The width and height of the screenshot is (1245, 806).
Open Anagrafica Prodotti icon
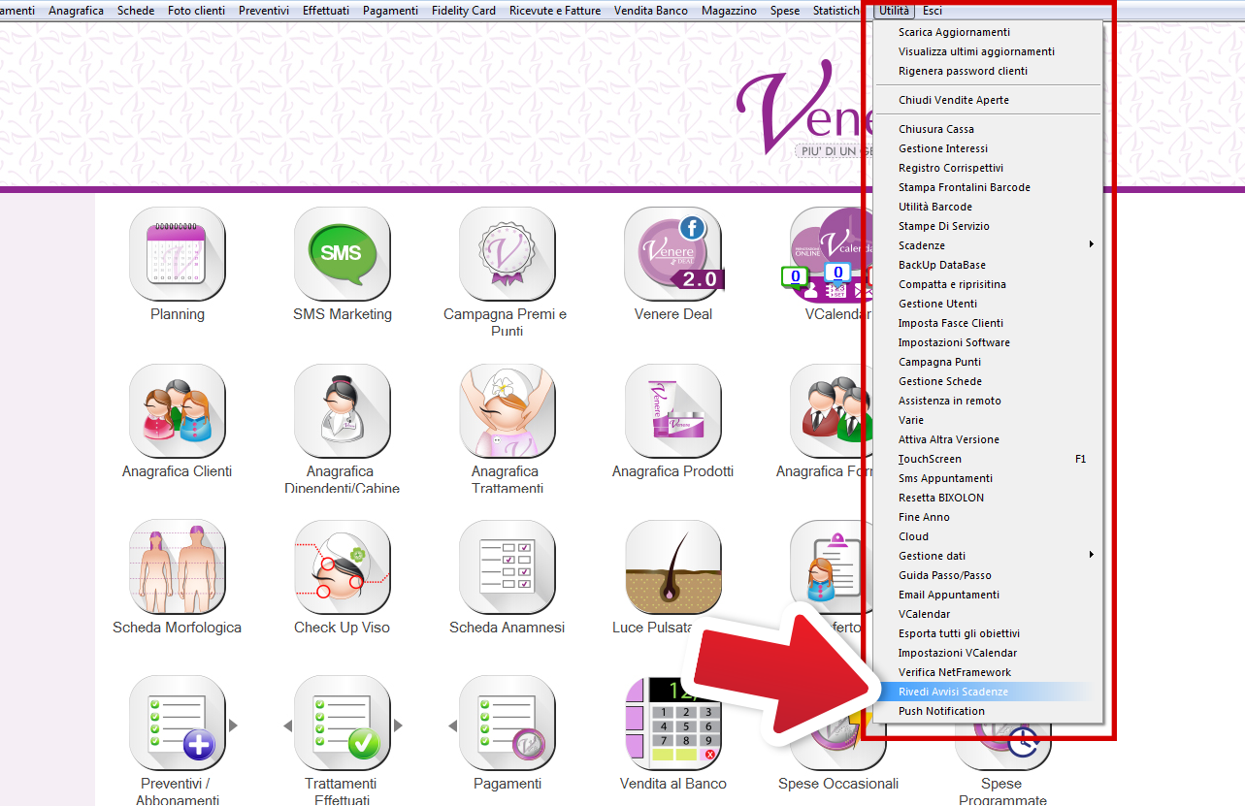[x=672, y=411]
